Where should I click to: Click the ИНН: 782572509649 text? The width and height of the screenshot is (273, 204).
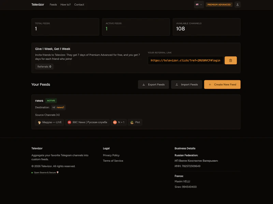[187, 166]
